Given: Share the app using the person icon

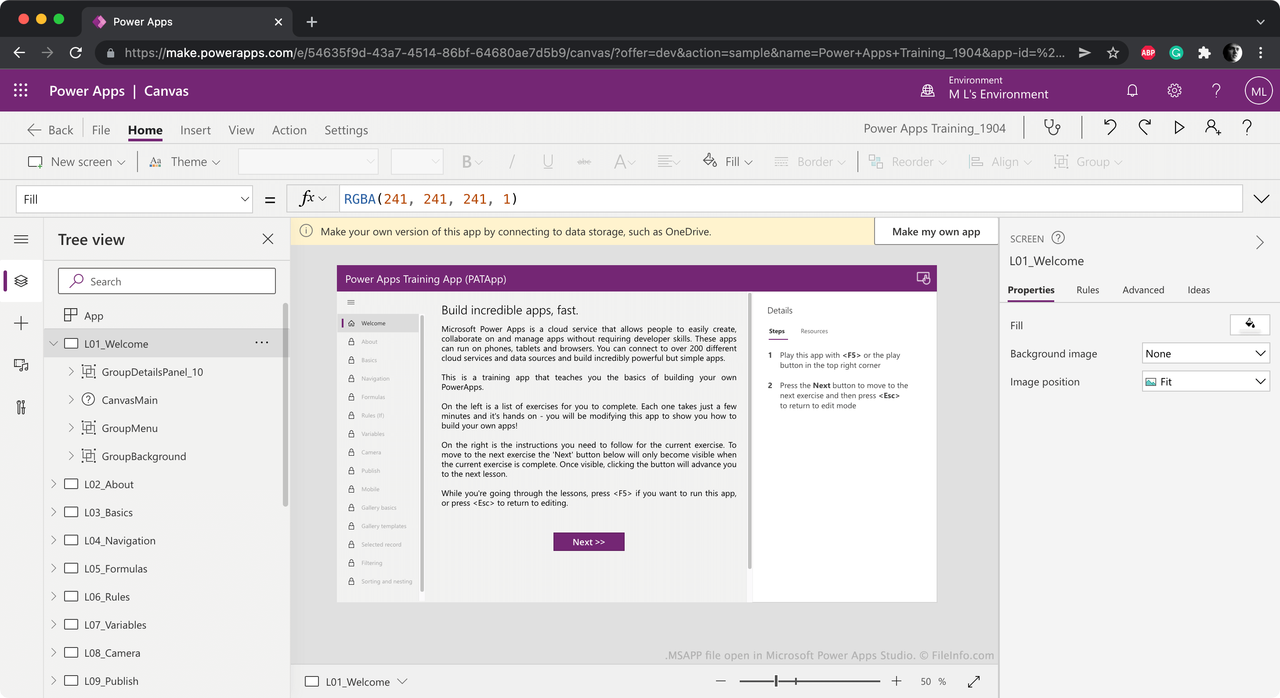Looking at the screenshot, I should coord(1212,128).
